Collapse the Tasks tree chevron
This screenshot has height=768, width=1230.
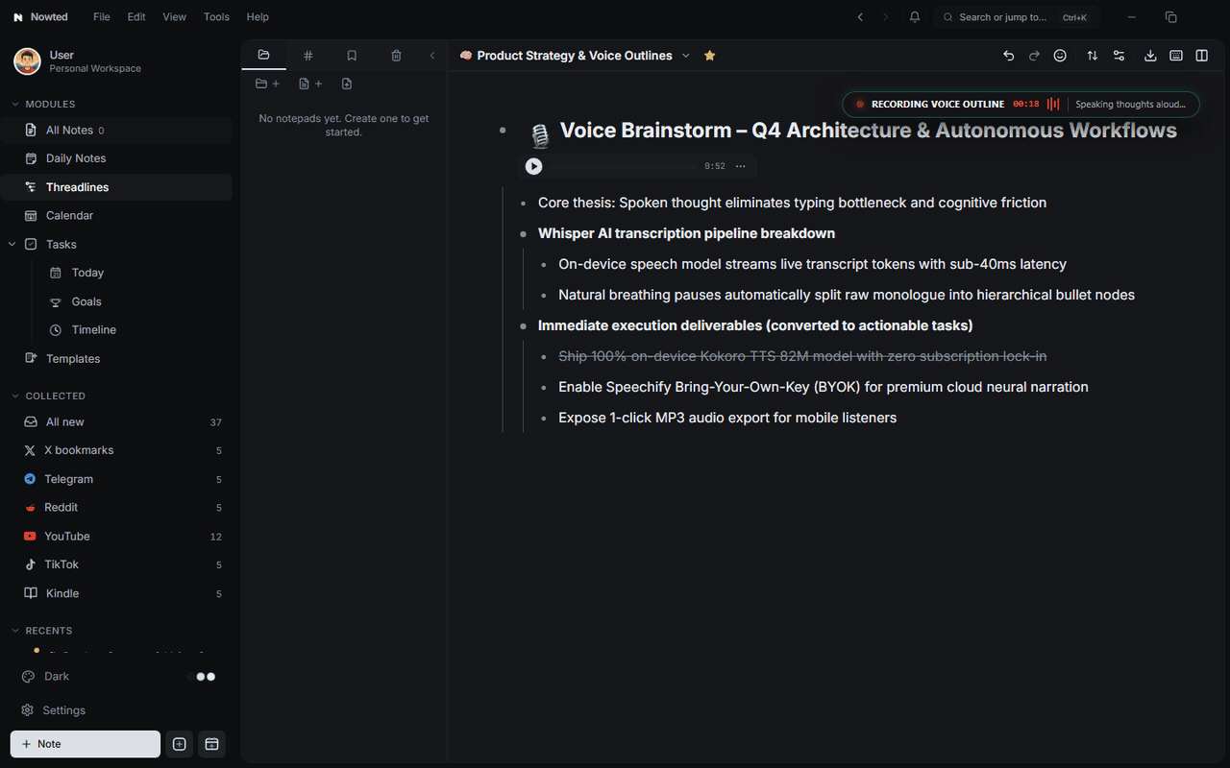[12, 245]
